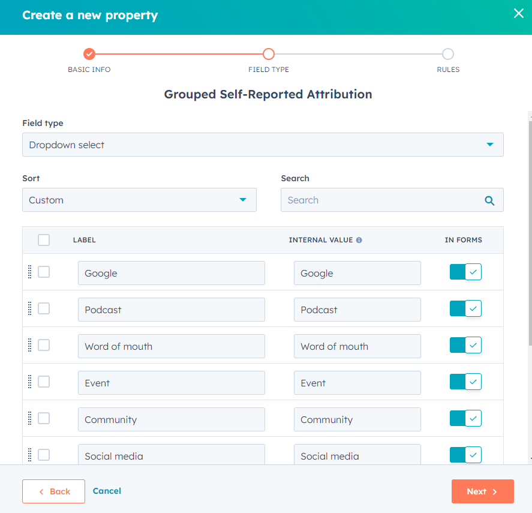Select the BASIC INFO step label
532x513 pixels.
[x=89, y=69]
